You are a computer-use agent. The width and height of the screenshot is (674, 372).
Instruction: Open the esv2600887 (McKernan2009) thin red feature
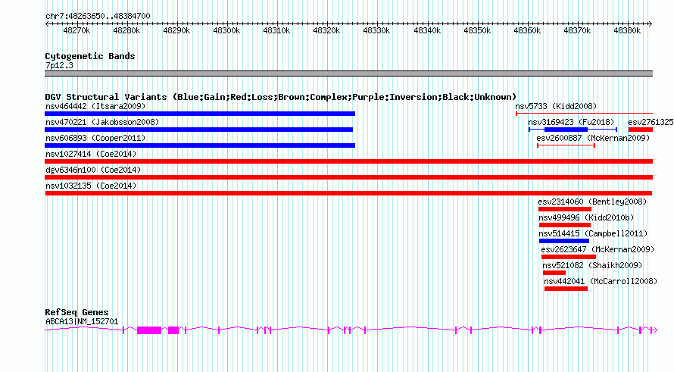coord(566,145)
